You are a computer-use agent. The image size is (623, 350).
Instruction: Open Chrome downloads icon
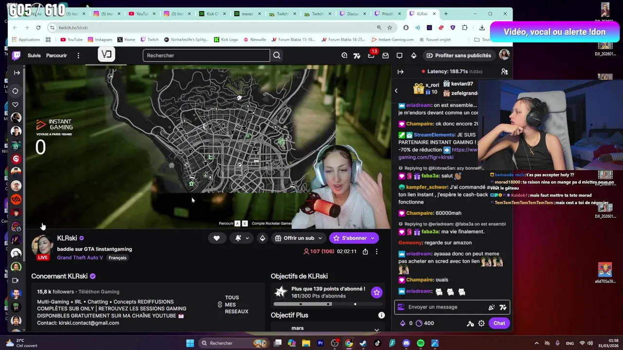point(482,28)
